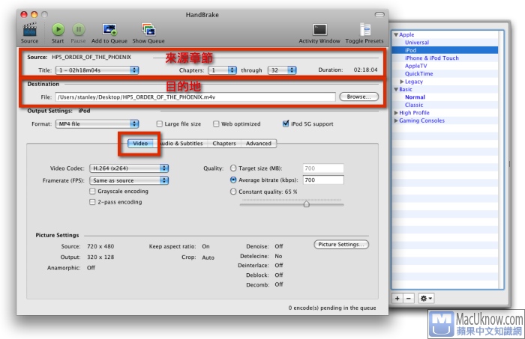Image resolution: width=525 pixels, height=339 pixels.
Task: Click the Add to Queue icon
Action: tap(110, 29)
